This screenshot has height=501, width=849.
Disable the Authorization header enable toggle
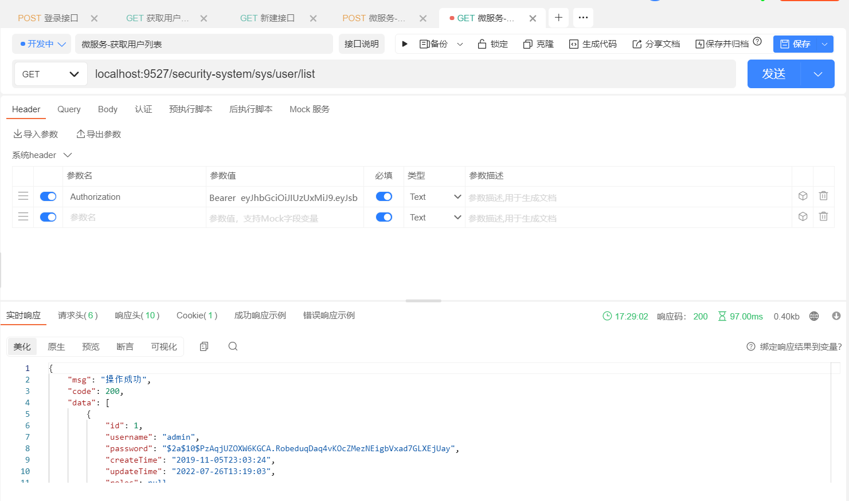click(48, 196)
